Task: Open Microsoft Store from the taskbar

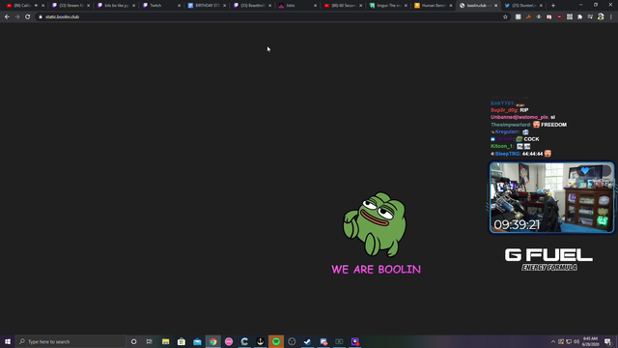Action: 182,341
